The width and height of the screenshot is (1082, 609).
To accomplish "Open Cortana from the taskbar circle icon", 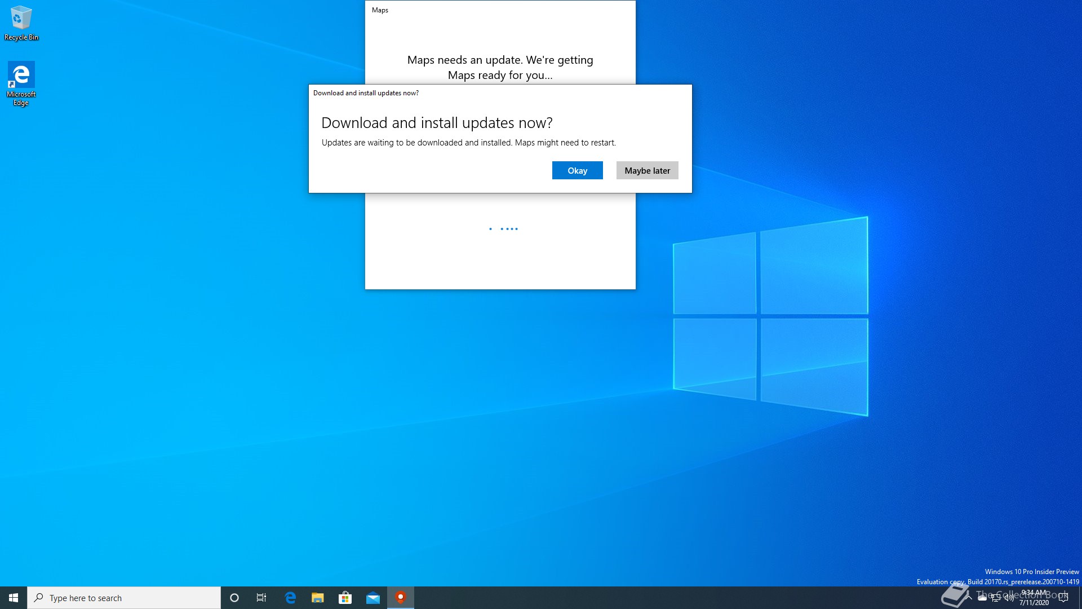I will (234, 598).
